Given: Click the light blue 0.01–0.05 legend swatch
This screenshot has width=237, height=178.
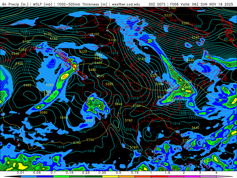Looking at the screenshot, I should pyautogui.click(x=28, y=177).
